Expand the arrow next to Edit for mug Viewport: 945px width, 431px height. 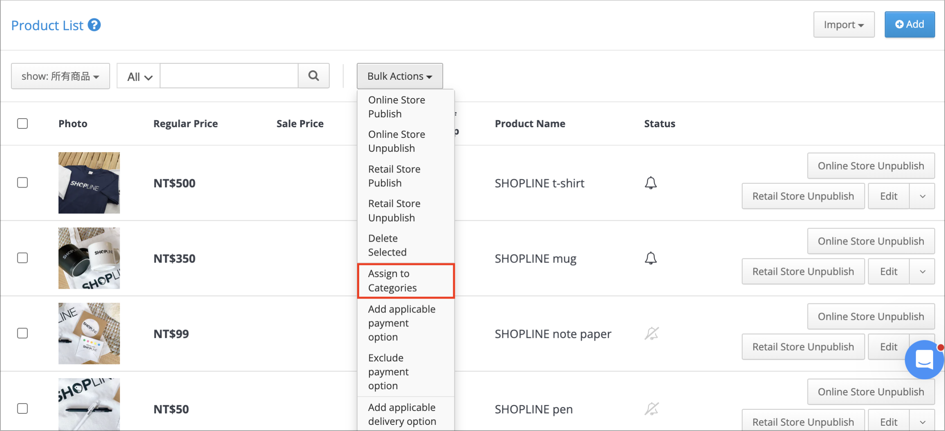pos(923,272)
